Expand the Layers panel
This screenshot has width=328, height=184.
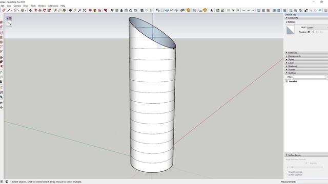286,63
